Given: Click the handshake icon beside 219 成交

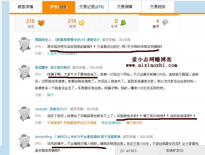Looking at the screenshot, I should 41,23.
